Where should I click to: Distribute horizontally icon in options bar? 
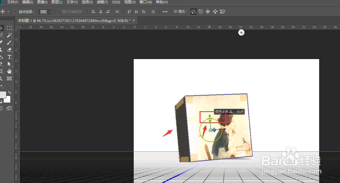(153, 12)
